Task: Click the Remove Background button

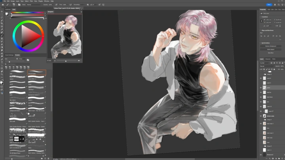Action: [x=271, y=46]
